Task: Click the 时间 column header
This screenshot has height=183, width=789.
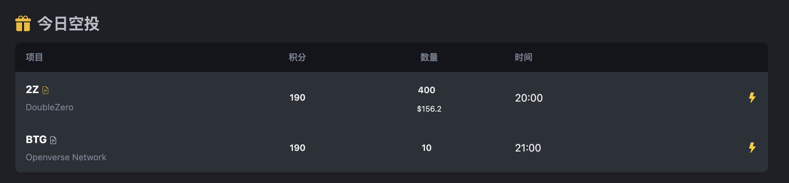Action: click(x=523, y=57)
